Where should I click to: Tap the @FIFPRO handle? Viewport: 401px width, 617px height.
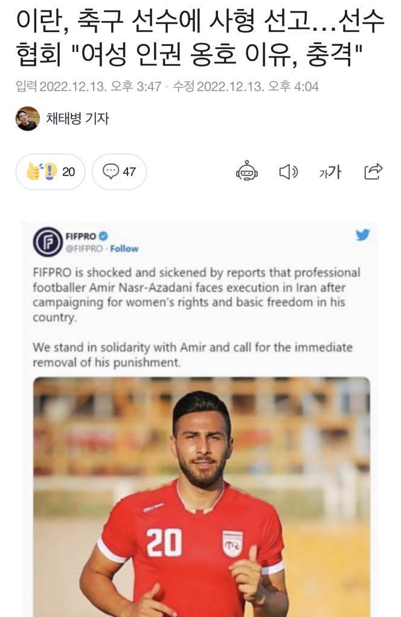click(x=84, y=249)
